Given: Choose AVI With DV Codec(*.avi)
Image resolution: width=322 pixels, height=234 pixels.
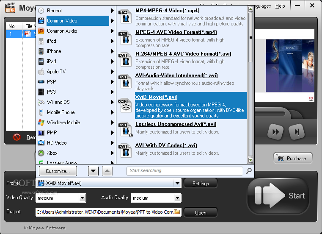Looking at the screenshot, I should [166, 145].
